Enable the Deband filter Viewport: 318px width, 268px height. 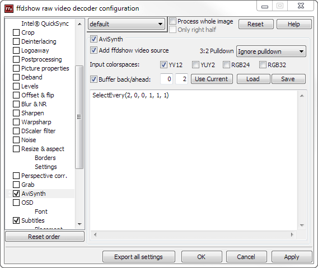tap(16, 77)
